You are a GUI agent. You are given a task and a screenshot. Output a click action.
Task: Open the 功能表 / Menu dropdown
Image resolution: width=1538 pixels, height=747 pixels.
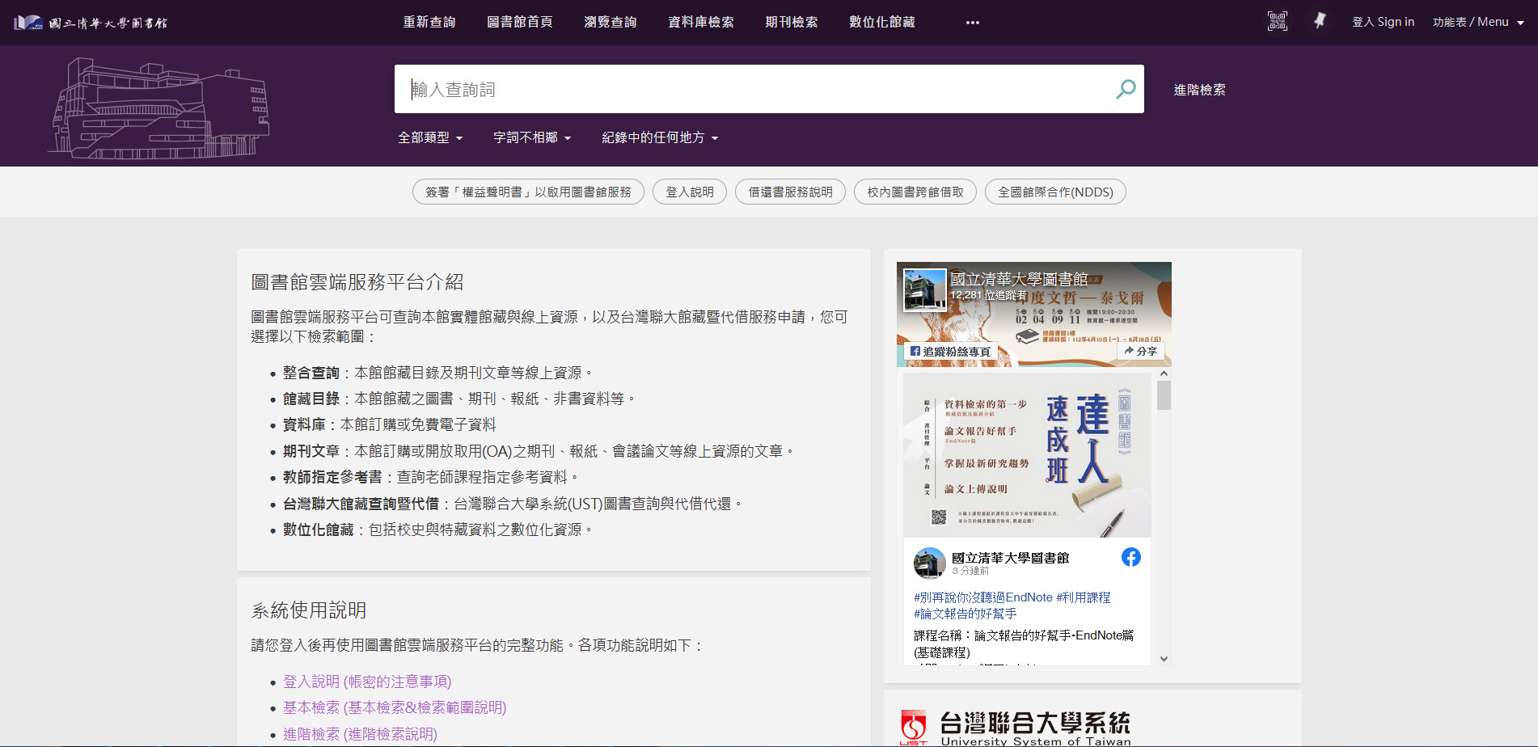[1477, 22]
